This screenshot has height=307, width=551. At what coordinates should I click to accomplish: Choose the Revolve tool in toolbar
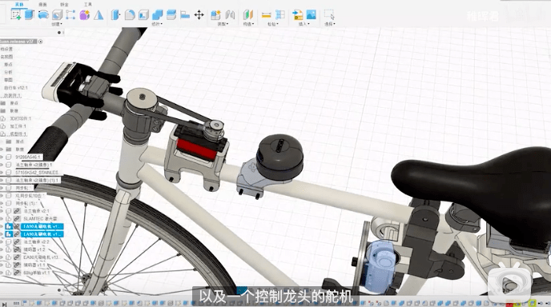43,14
